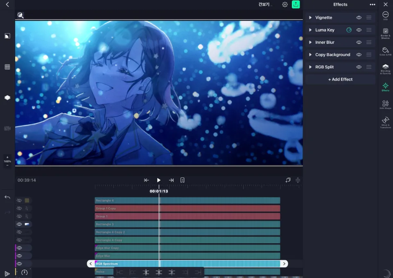Open the Info tab in right sidebar
The width and height of the screenshot is (393, 278).
click(x=386, y=16)
